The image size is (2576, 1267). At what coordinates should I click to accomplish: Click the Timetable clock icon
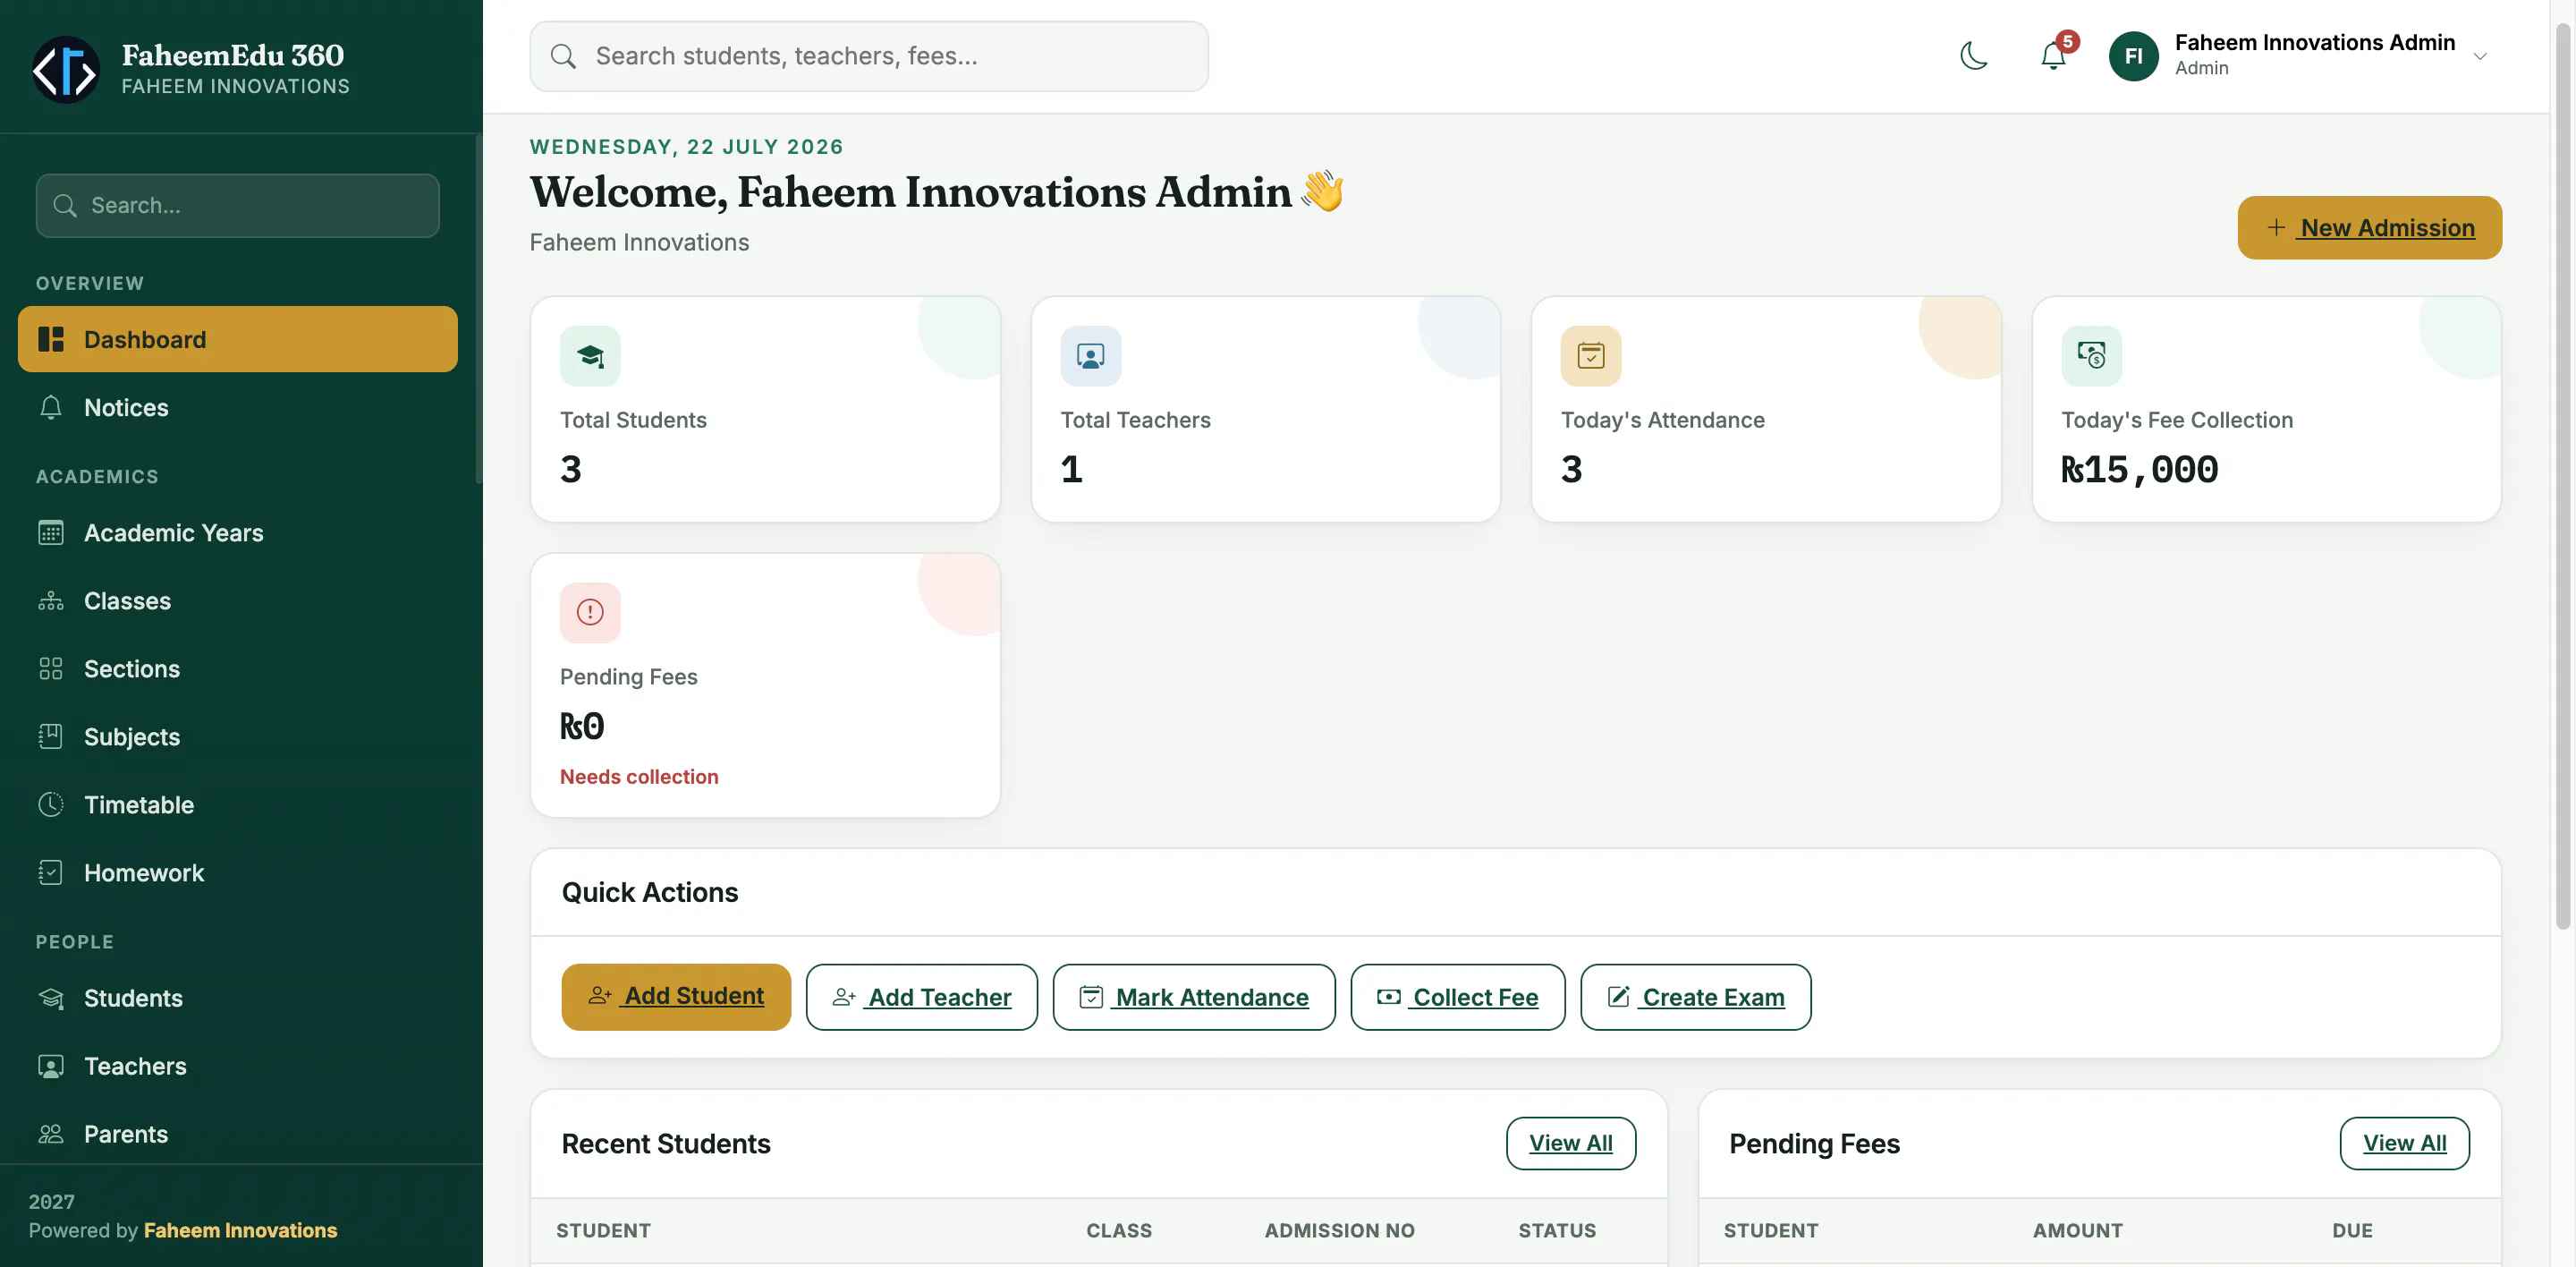point(51,805)
